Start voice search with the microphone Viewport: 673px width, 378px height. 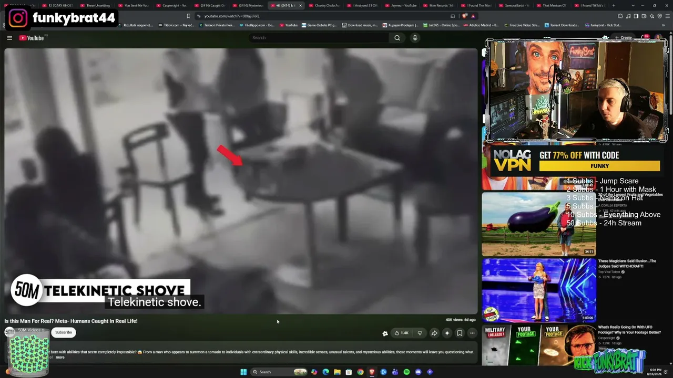point(415,38)
